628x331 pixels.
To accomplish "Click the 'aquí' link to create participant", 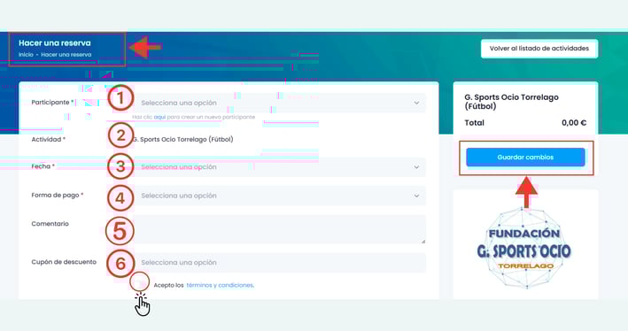I will click(159, 118).
